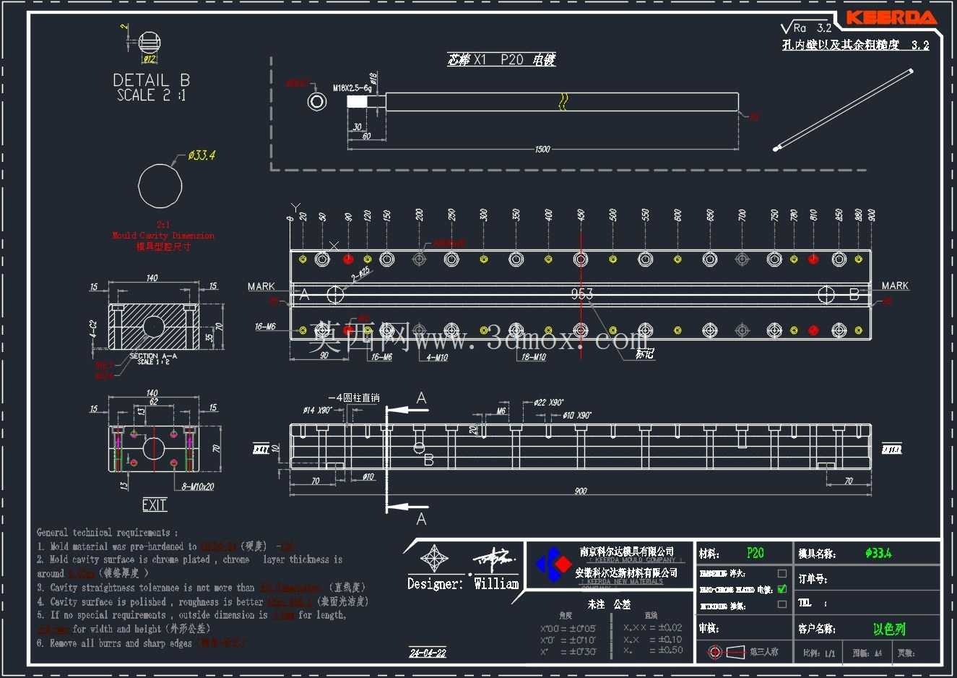
Task: Select the M18X2.5-6g thread callout
Action: (352, 87)
